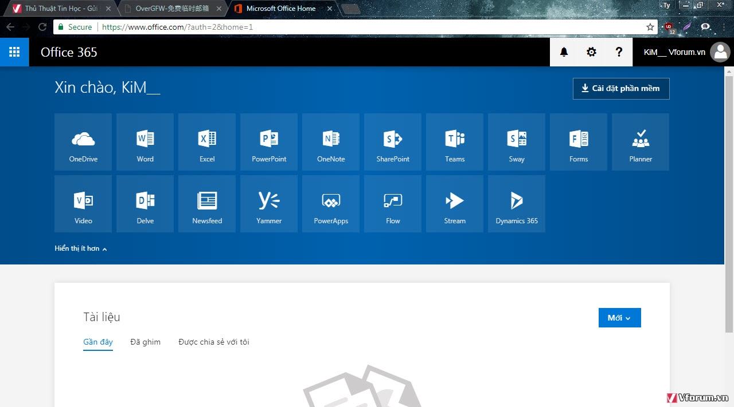Screen dimensions: 734x407
Task: Open the Dynamics 365 tile
Action: (x=517, y=204)
